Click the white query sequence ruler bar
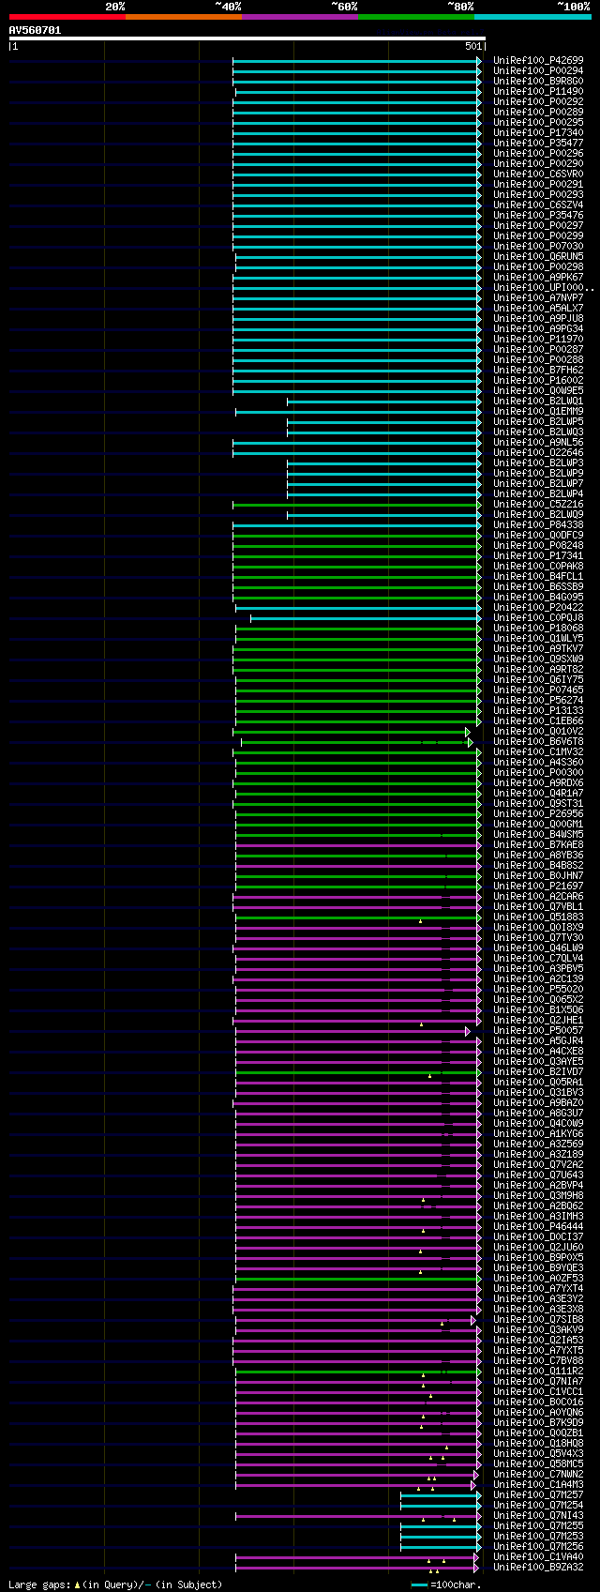The width and height of the screenshot is (600, 1592). point(247,38)
